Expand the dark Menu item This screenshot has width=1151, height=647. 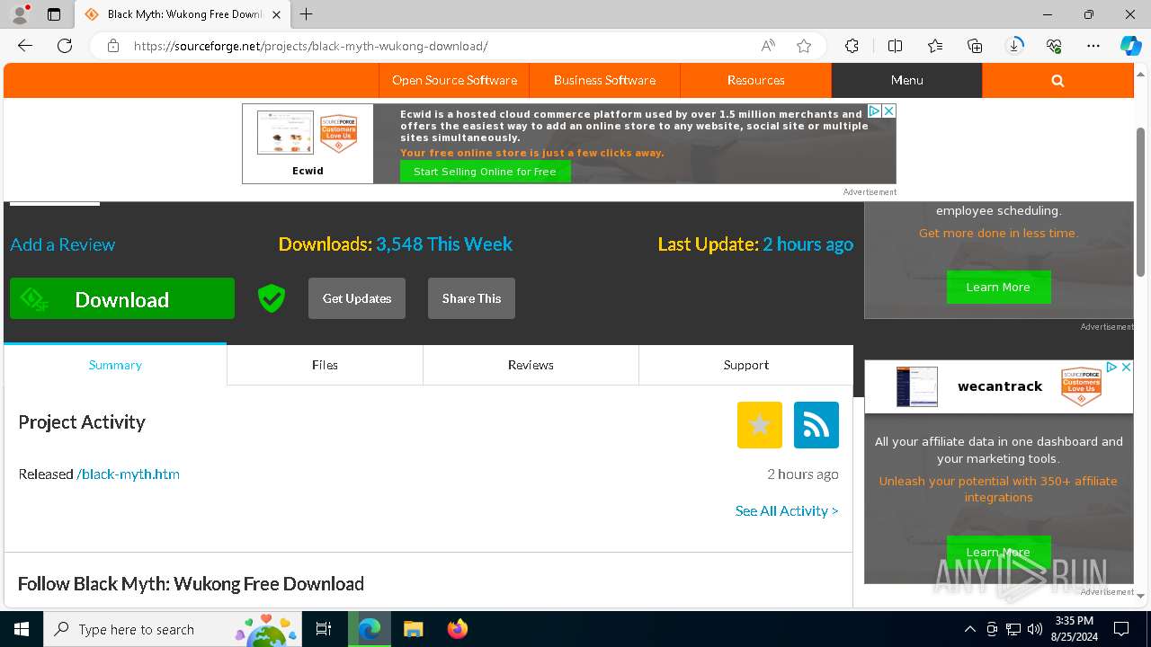pos(906,80)
